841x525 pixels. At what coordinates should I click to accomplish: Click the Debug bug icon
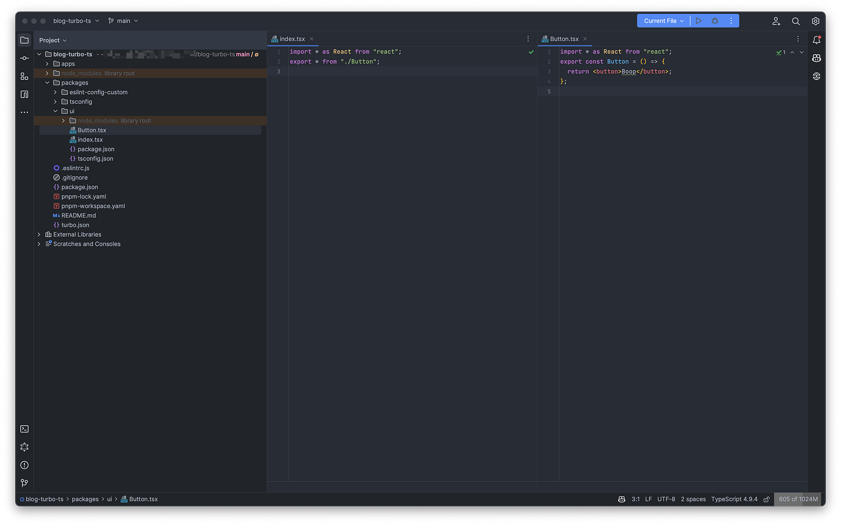coord(715,21)
